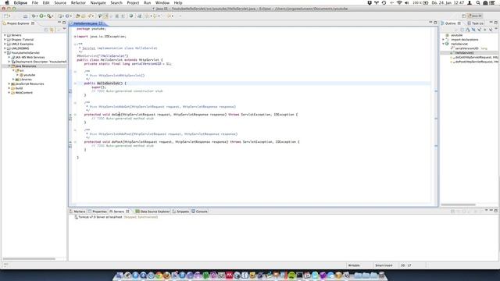
Task: Select the Java EE perspective button
Action: click(475, 16)
